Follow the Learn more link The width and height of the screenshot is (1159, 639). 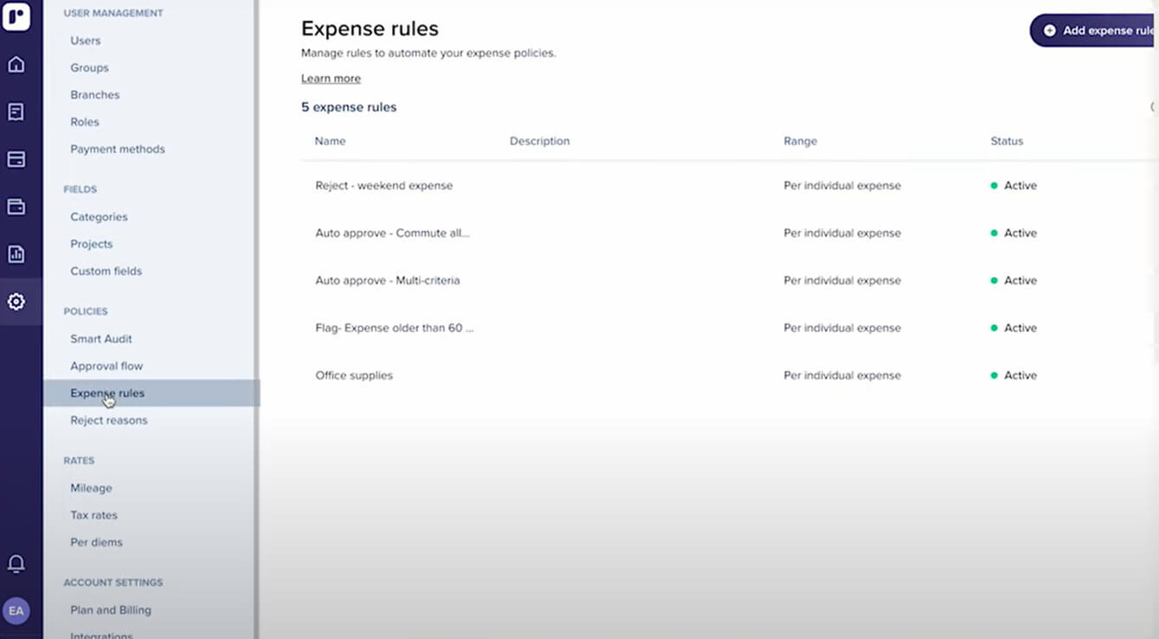click(x=331, y=79)
